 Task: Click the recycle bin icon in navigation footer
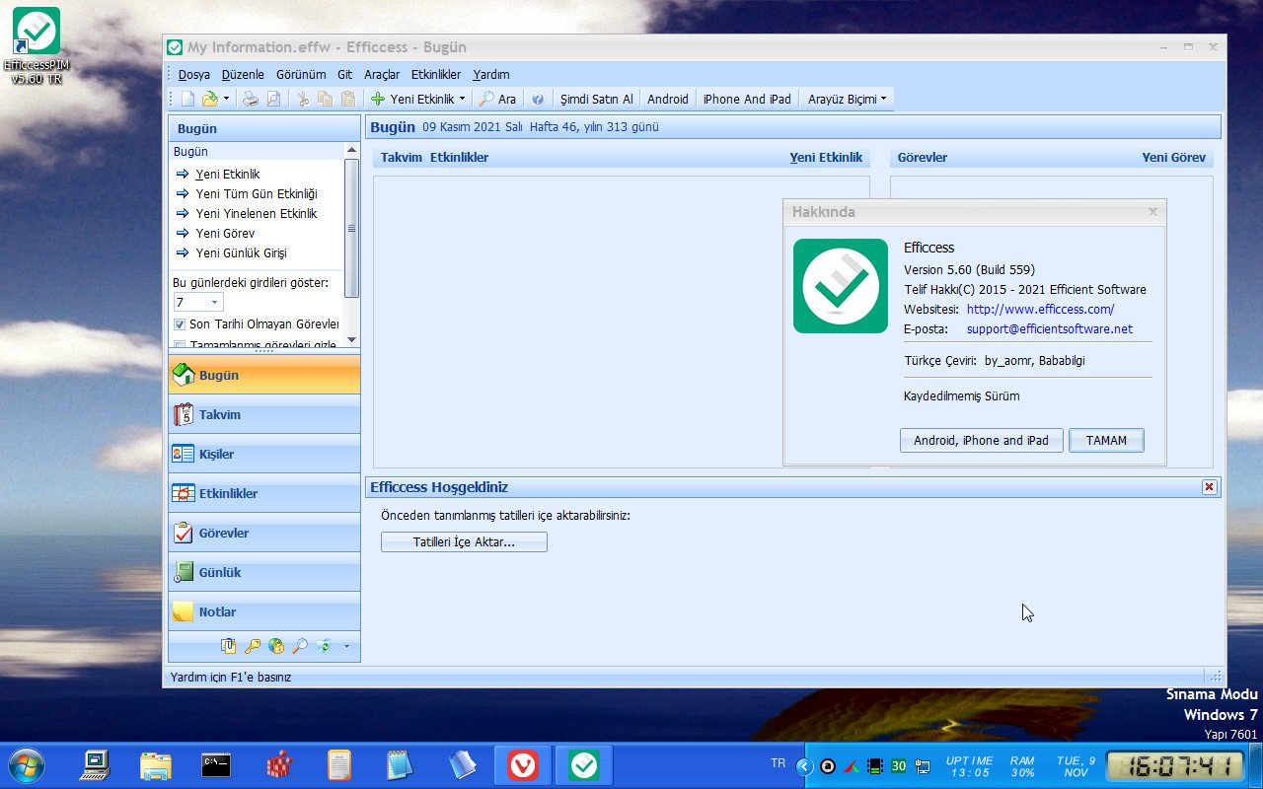pos(324,646)
